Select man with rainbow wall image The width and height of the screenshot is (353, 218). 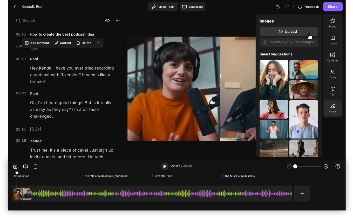[x=304, y=69]
